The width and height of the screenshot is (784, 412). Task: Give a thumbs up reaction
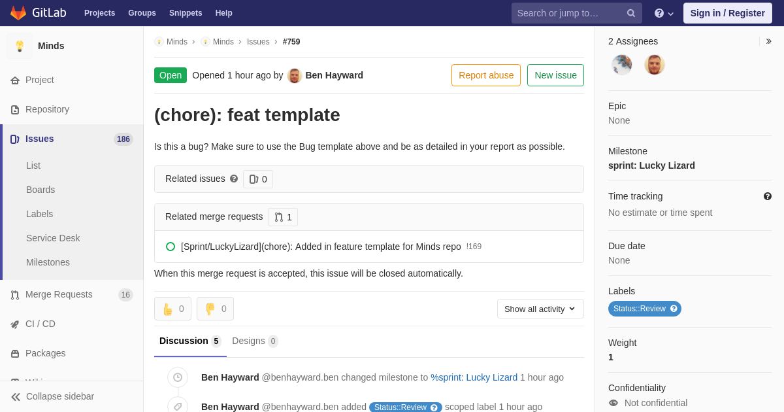point(172,309)
